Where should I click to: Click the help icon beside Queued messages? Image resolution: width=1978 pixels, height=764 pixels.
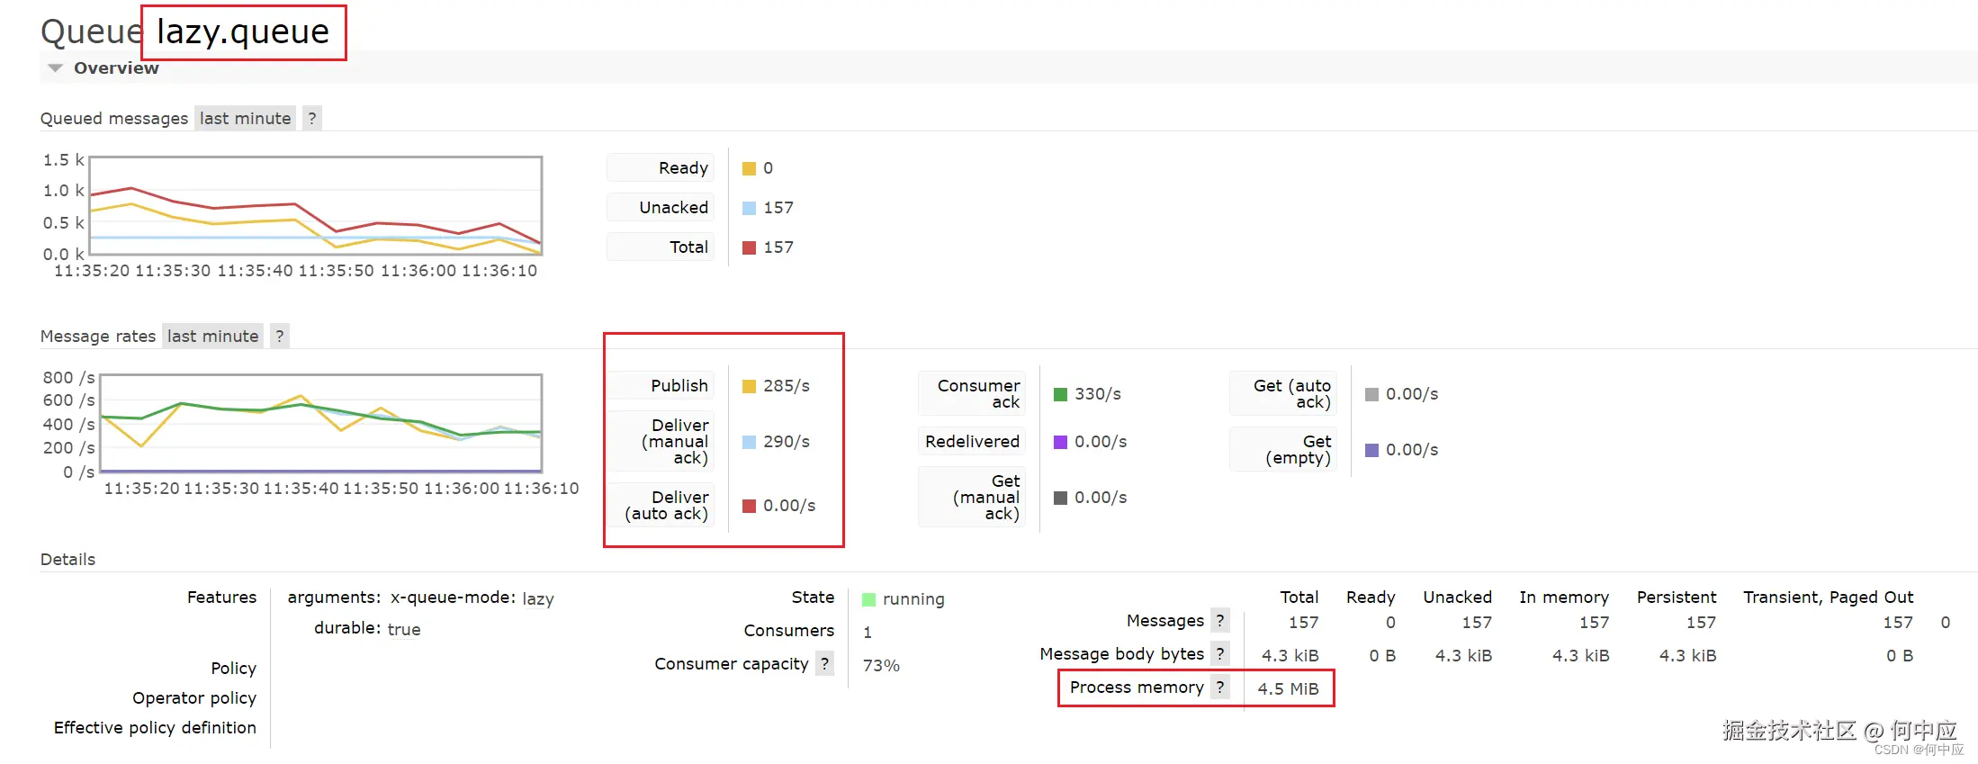pos(311,118)
